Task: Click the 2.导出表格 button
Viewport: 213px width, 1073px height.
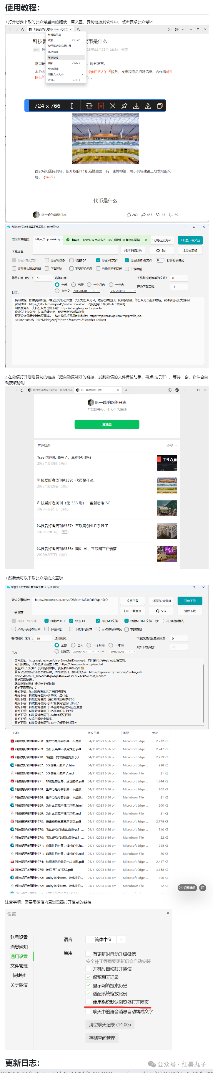Action: point(190,250)
